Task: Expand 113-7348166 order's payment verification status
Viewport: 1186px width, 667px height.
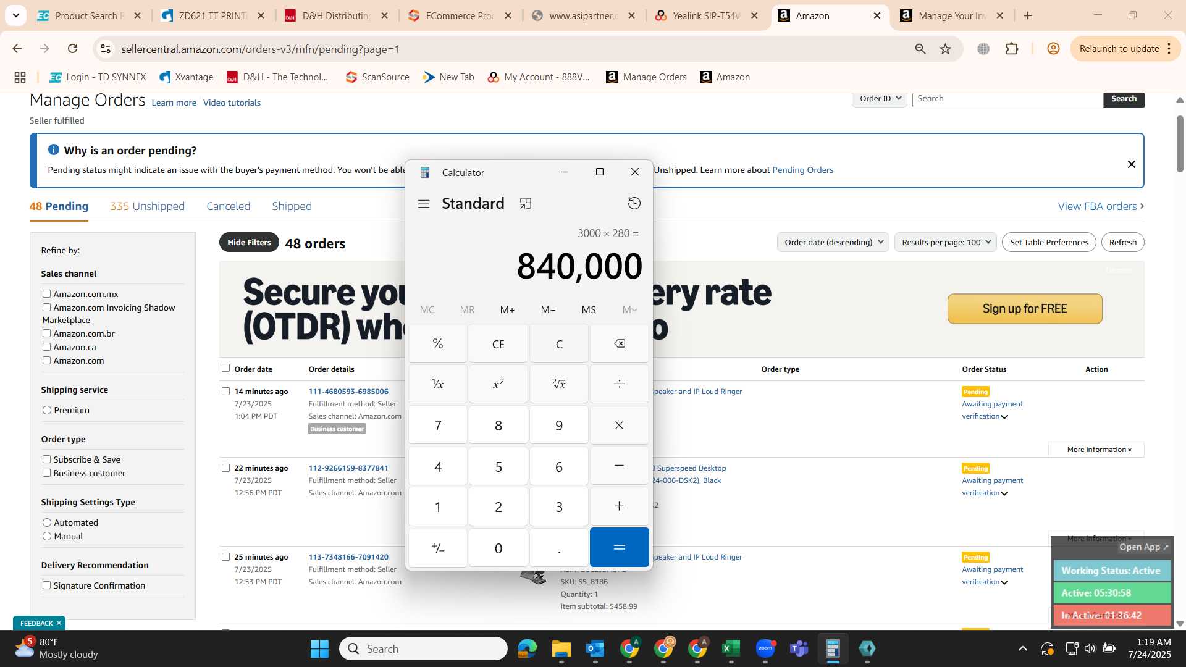Action: pyautogui.click(x=1004, y=582)
